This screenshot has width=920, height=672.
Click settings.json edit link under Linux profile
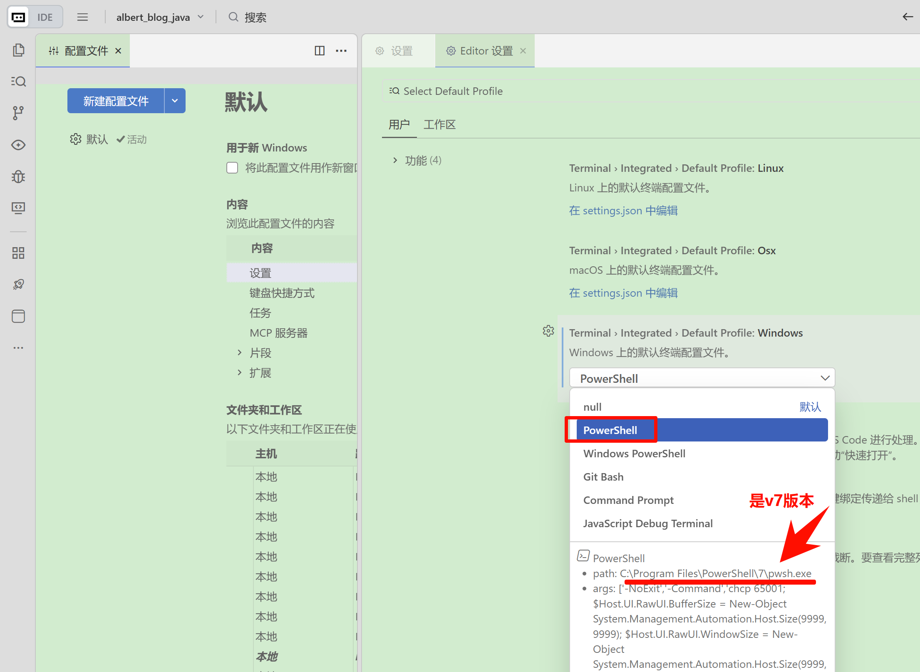(623, 211)
